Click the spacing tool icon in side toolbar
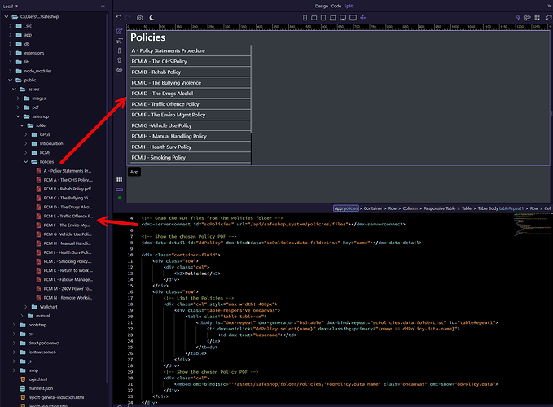This screenshot has width=553, height=407. pyautogui.click(x=119, y=50)
